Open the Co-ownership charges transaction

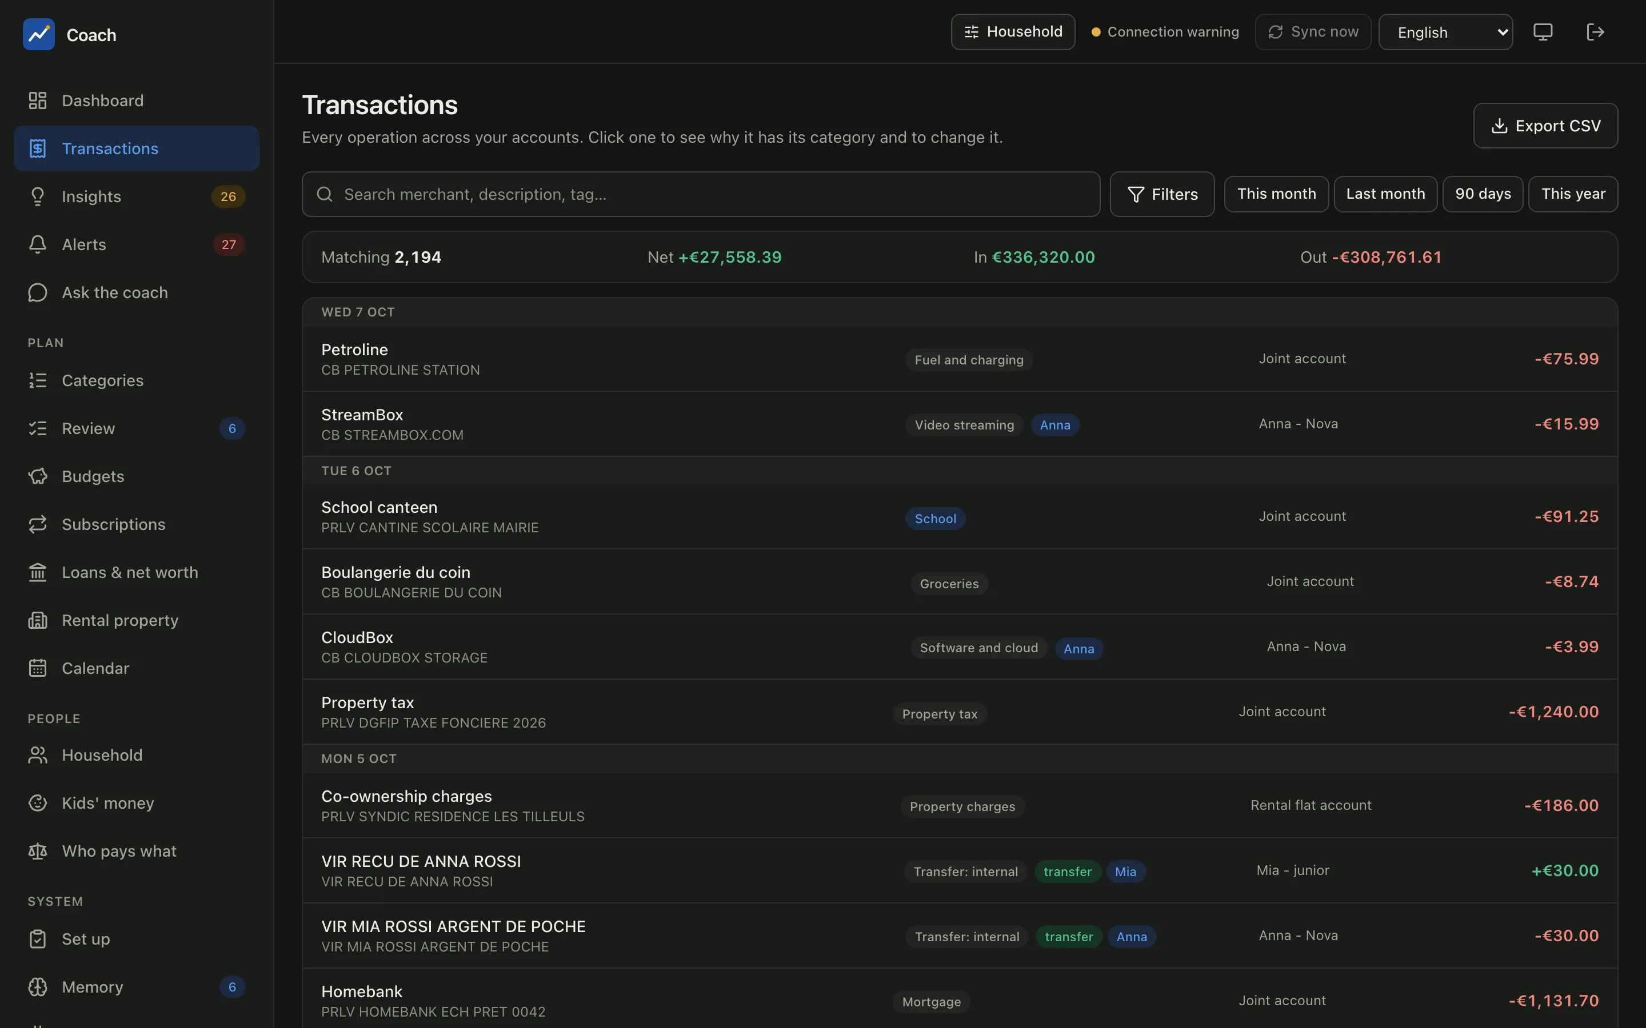pyautogui.click(x=960, y=806)
